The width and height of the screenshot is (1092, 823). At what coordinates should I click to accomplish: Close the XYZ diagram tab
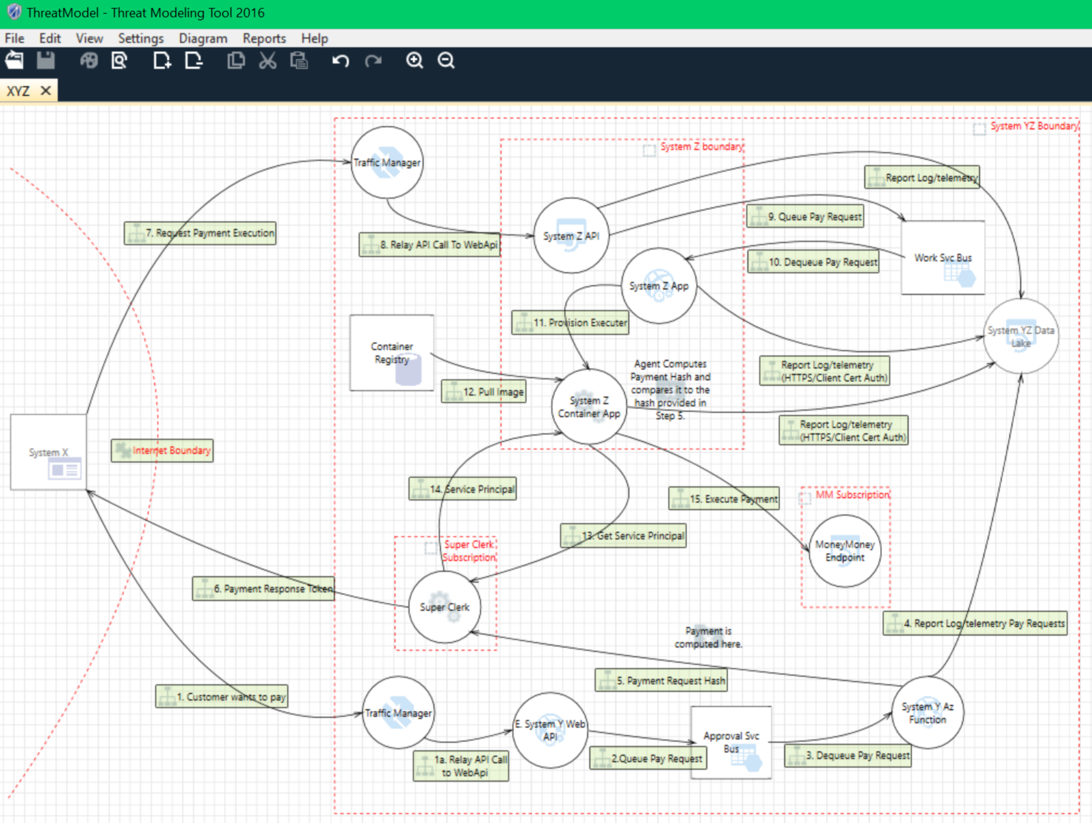45,91
